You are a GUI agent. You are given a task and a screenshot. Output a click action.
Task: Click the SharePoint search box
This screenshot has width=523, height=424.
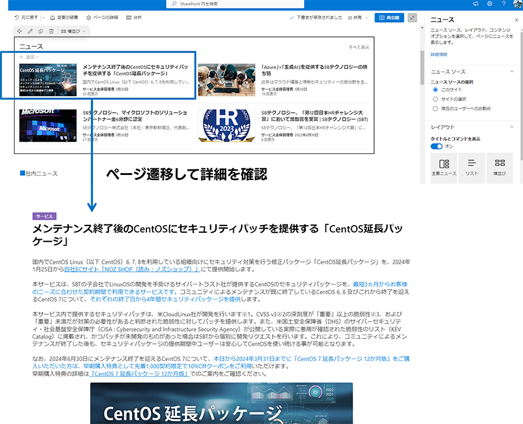pos(235,4)
